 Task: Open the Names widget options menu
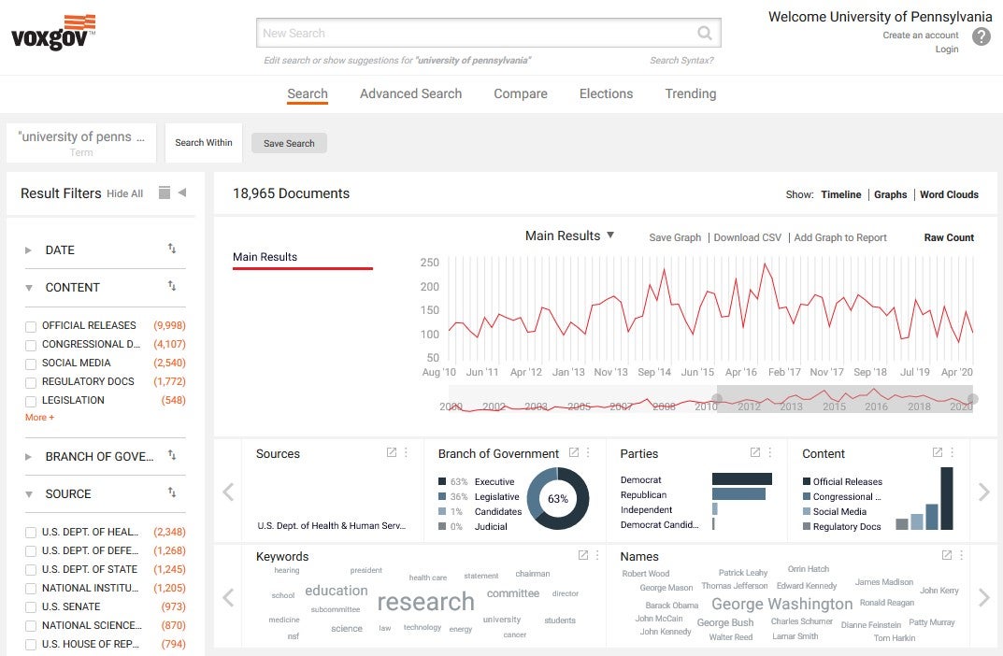(x=962, y=556)
